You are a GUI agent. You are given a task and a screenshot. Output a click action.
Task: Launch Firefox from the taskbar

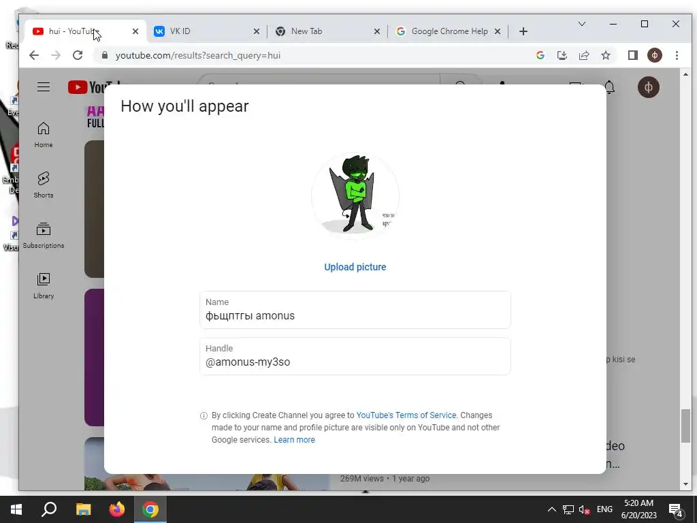click(117, 509)
